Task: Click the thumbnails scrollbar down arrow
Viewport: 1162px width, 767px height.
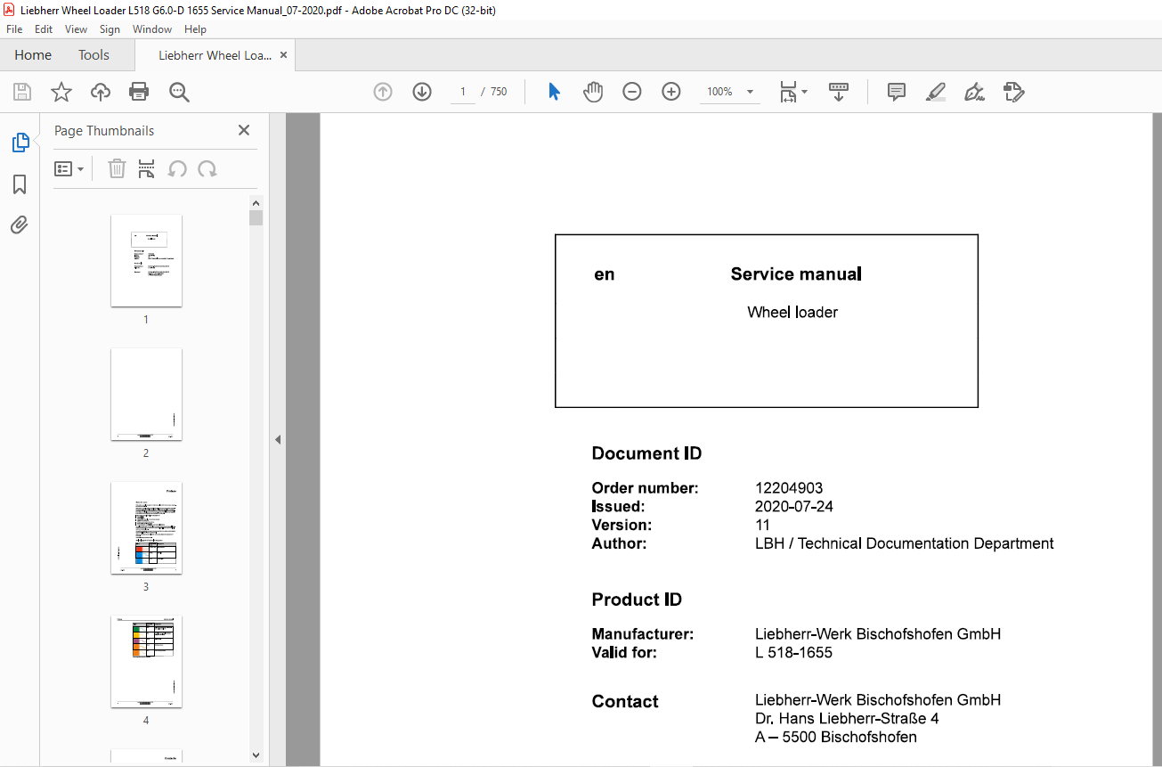Action: point(256,755)
